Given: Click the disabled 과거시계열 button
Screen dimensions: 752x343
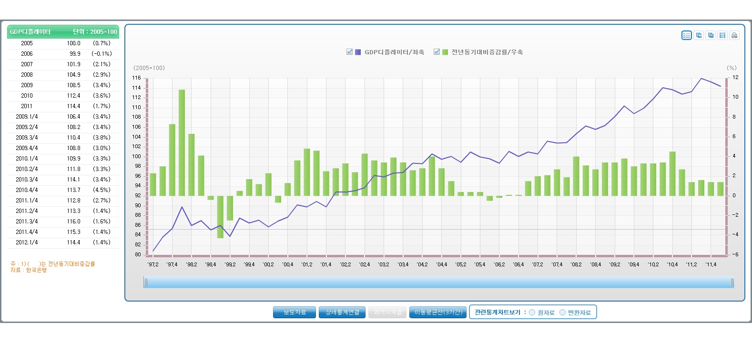Looking at the screenshot, I should pos(387,313).
